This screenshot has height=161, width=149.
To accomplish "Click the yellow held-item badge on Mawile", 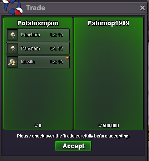I will coord(67,58).
